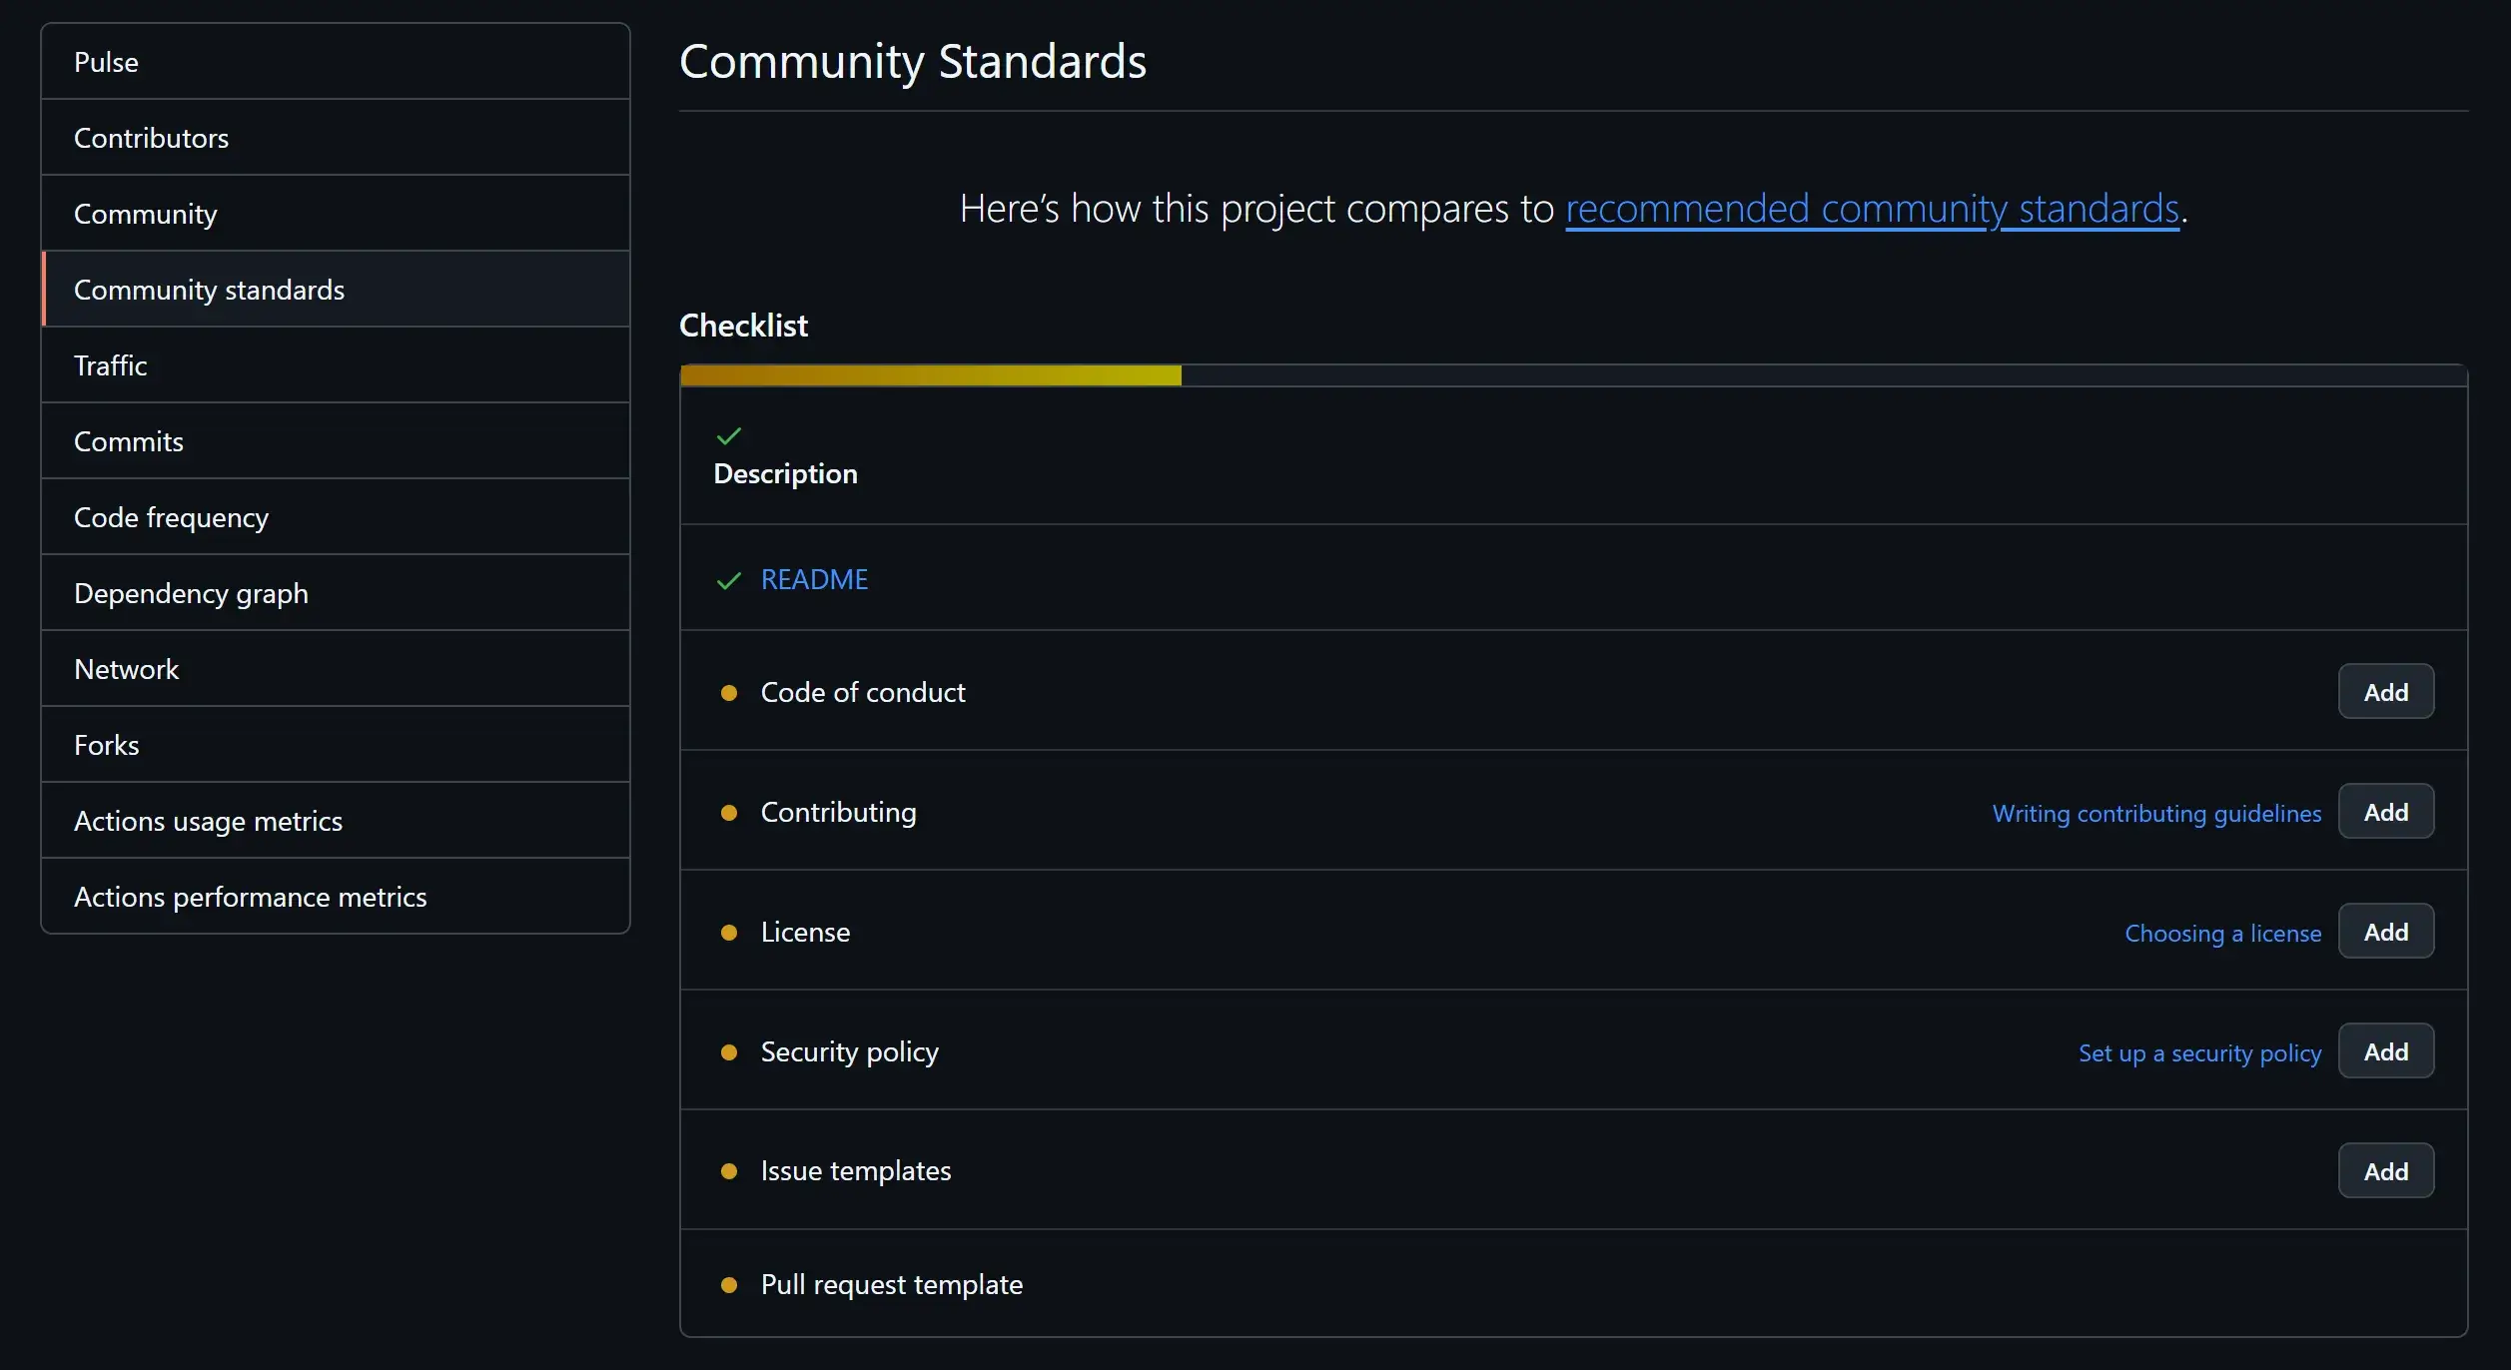Go to Contributors in the sidebar
Viewport: 2511px width, 1370px height.
point(151,138)
